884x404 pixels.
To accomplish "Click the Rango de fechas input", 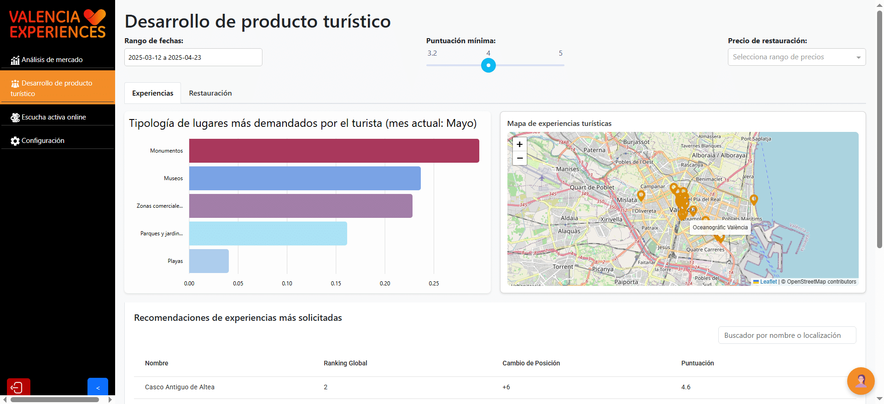I will (x=193, y=57).
